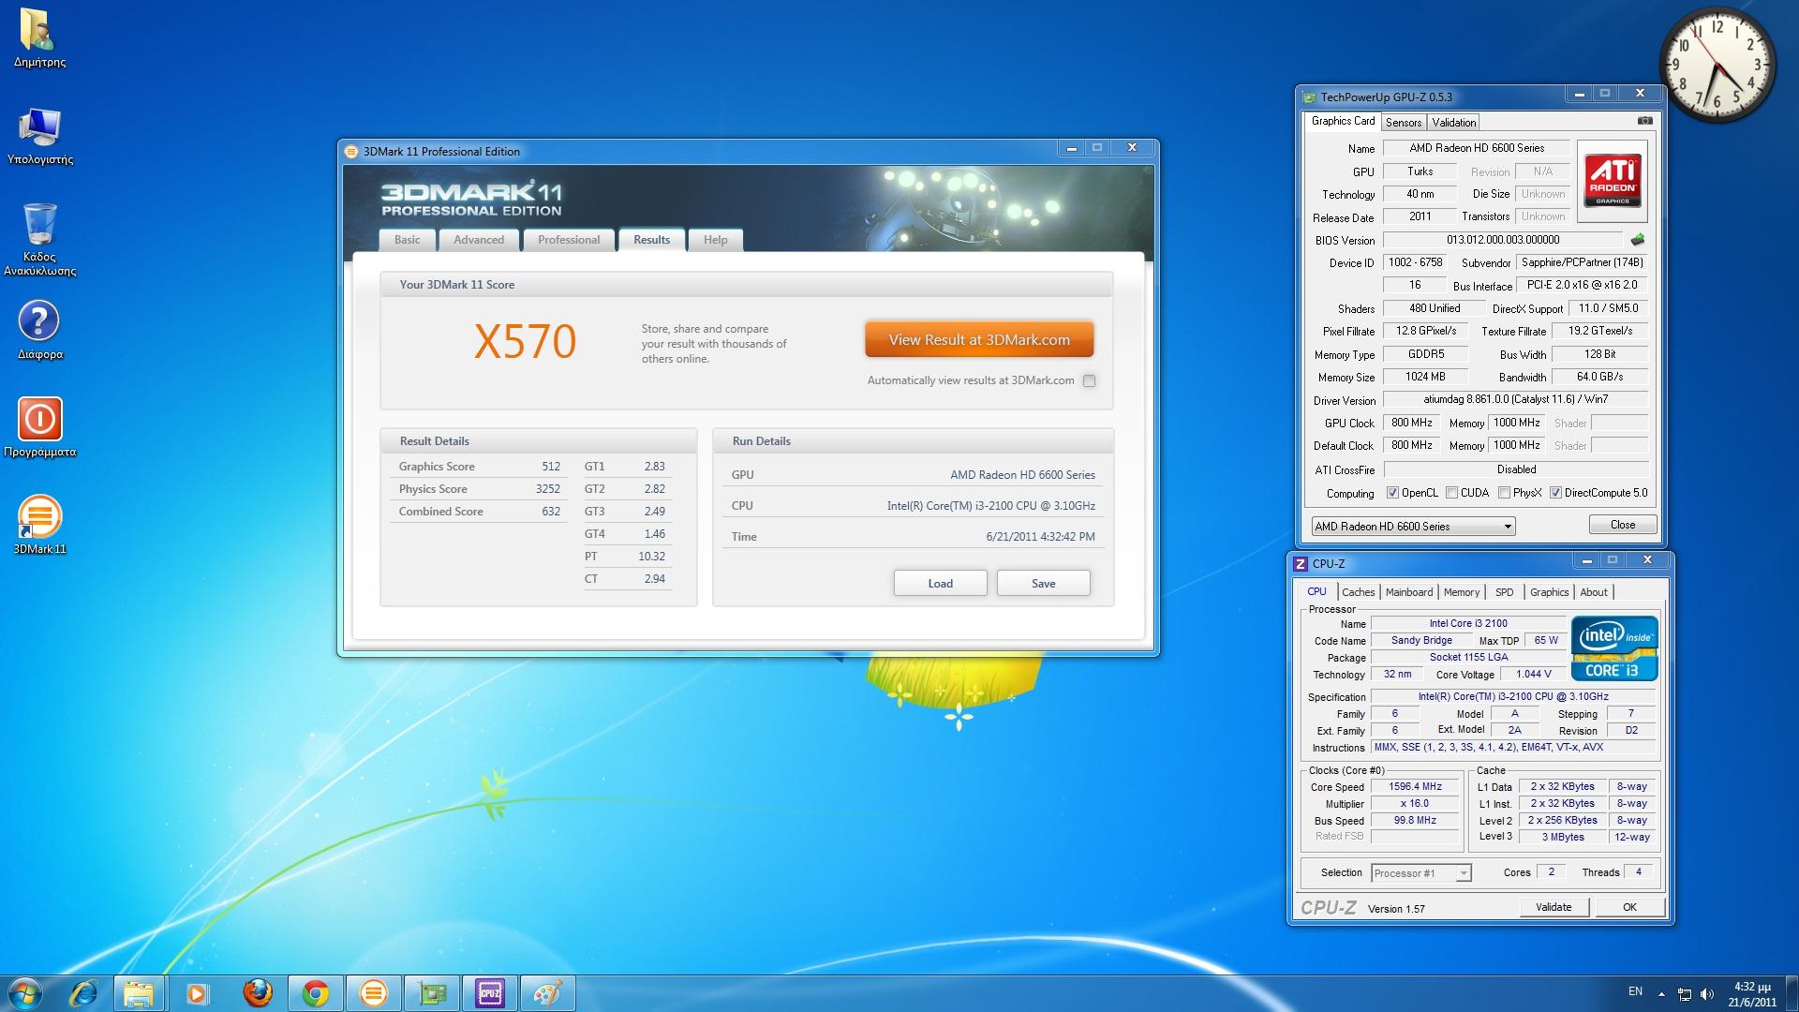Open the Help tab in 3DMark
This screenshot has height=1012, width=1799.
(716, 240)
